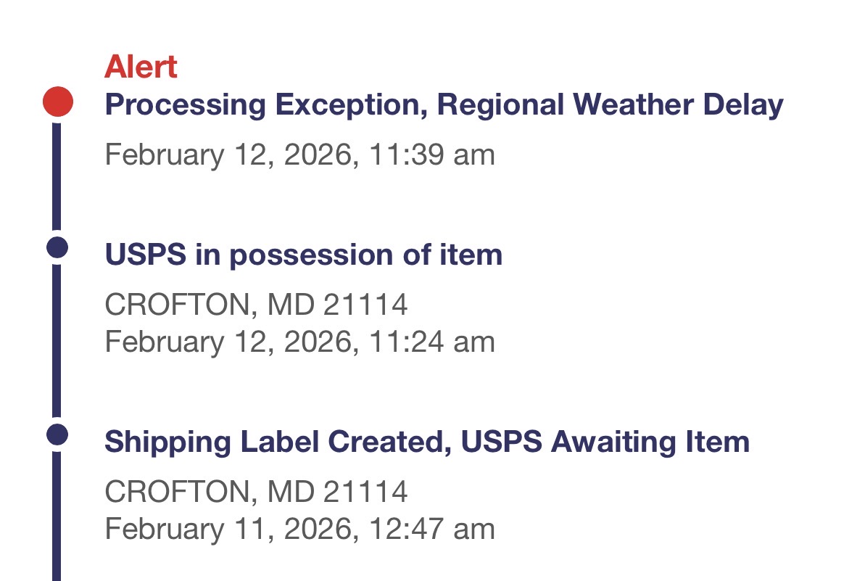The image size is (865, 581).
Task: Click the red alert status dot
Action: click(x=57, y=102)
